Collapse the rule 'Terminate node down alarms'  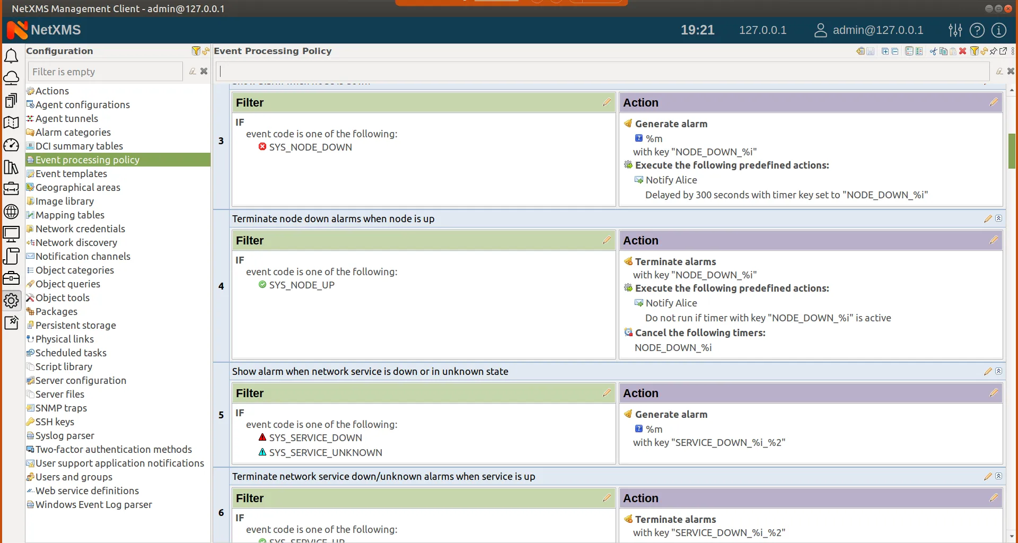click(x=999, y=218)
